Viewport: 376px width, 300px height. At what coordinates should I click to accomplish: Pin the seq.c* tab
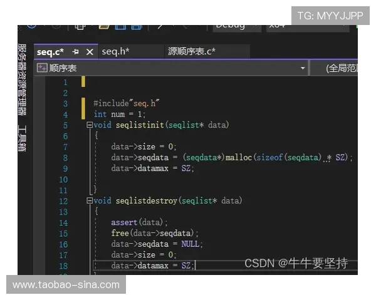76,52
